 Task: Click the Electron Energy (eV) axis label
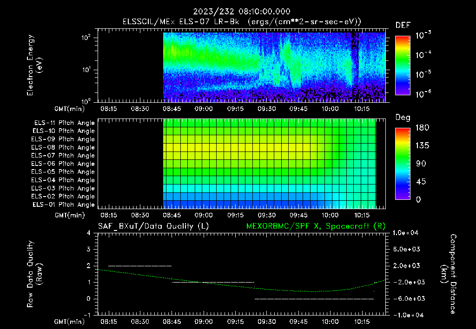click(34, 65)
